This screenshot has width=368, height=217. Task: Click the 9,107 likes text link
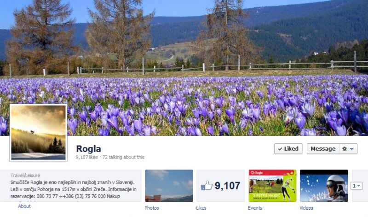86,157
